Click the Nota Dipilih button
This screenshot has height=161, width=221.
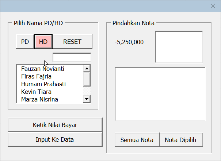click(181, 140)
